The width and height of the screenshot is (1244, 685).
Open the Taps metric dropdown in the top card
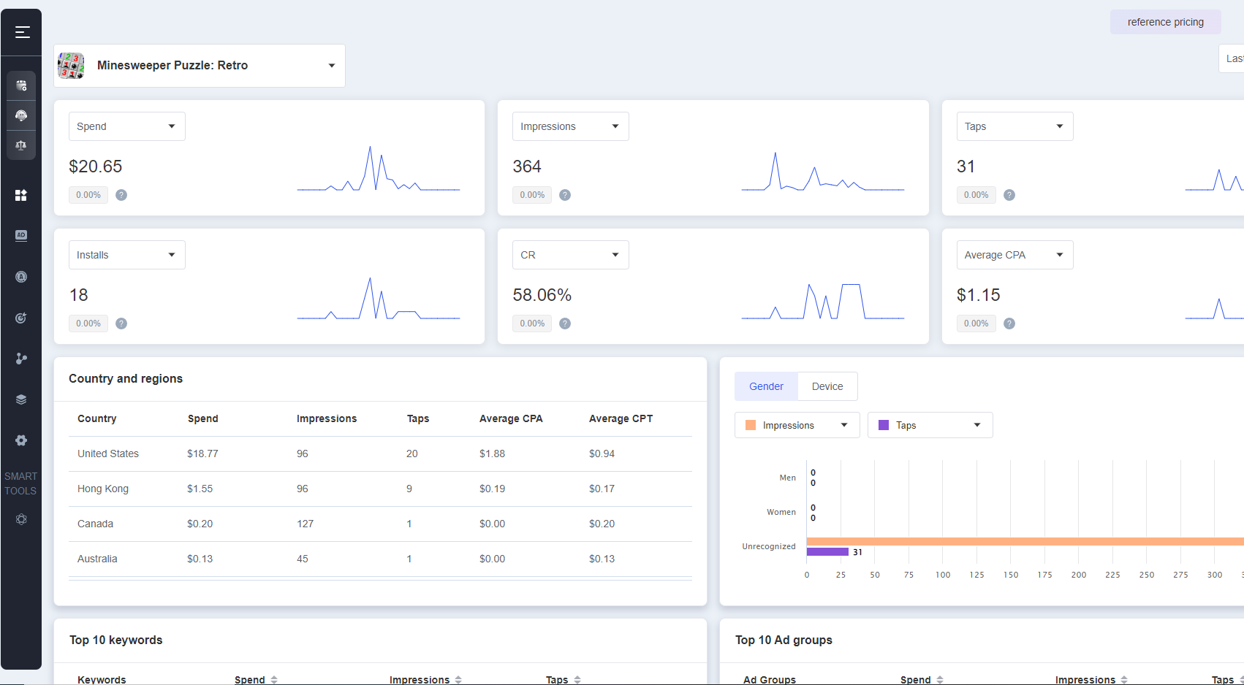tap(1015, 126)
